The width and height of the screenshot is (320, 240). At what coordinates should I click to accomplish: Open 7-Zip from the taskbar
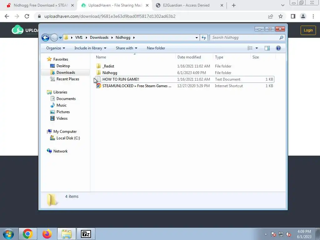tap(86, 234)
